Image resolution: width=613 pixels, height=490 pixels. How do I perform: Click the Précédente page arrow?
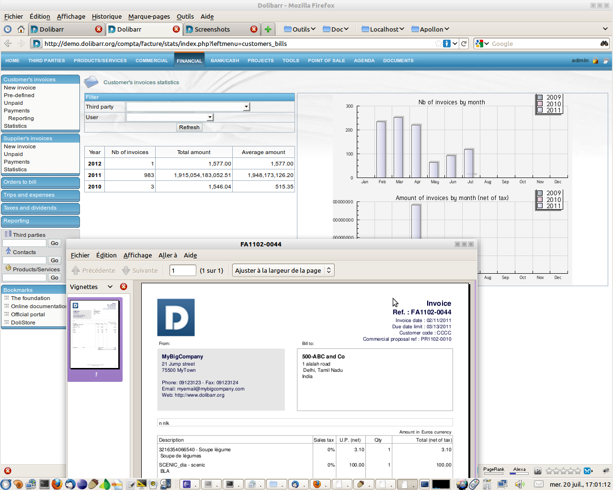tap(76, 270)
